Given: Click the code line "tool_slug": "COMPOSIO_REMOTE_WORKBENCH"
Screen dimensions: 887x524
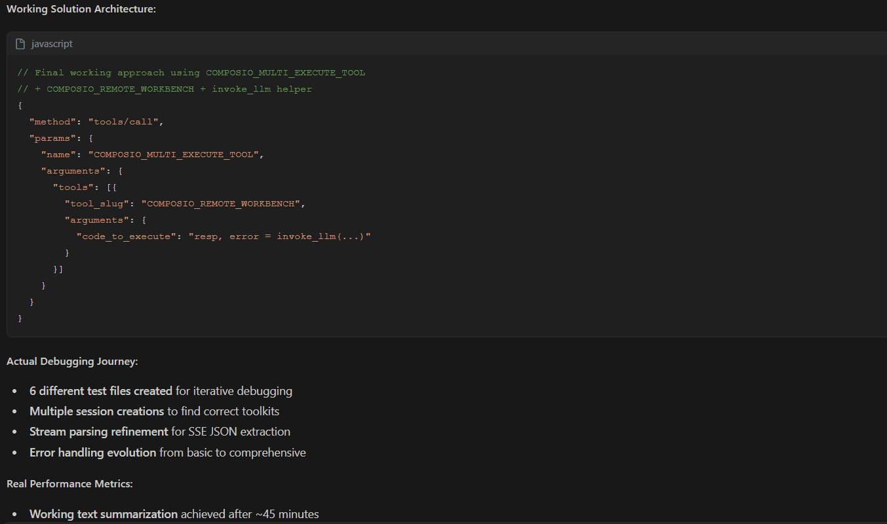Looking at the screenshot, I should [186, 204].
